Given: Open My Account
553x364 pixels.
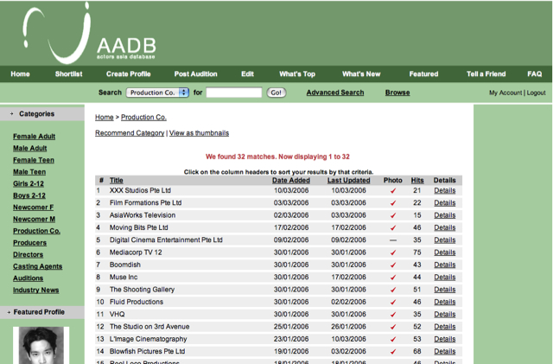Looking at the screenshot, I should (505, 93).
